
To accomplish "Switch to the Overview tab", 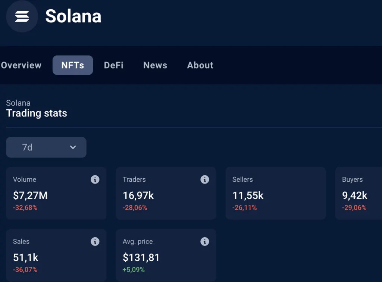I will (x=21, y=65).
